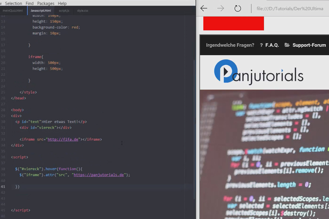Open the Selection menu in the editor
The image size is (329, 219).
pyautogui.click(x=13, y=3)
